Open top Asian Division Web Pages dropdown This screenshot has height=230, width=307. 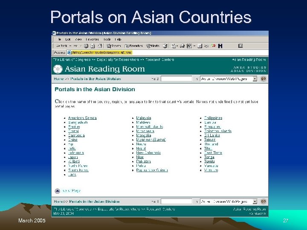point(255,79)
